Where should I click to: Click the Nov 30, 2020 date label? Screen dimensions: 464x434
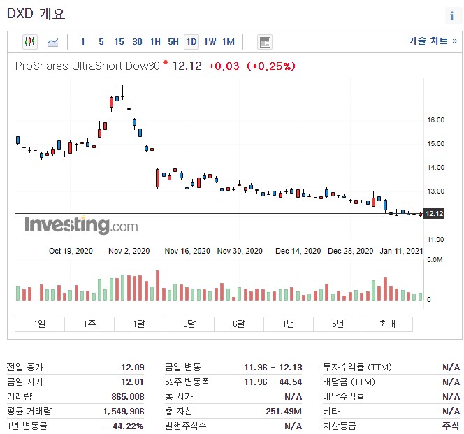[240, 251]
